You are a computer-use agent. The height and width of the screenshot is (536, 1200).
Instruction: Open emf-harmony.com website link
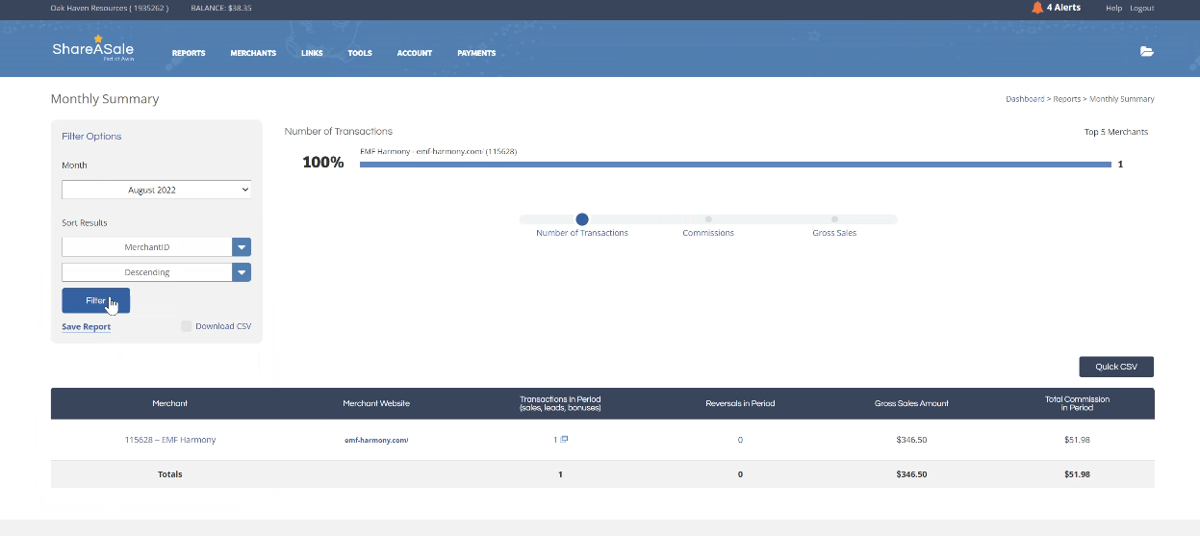[x=376, y=440]
